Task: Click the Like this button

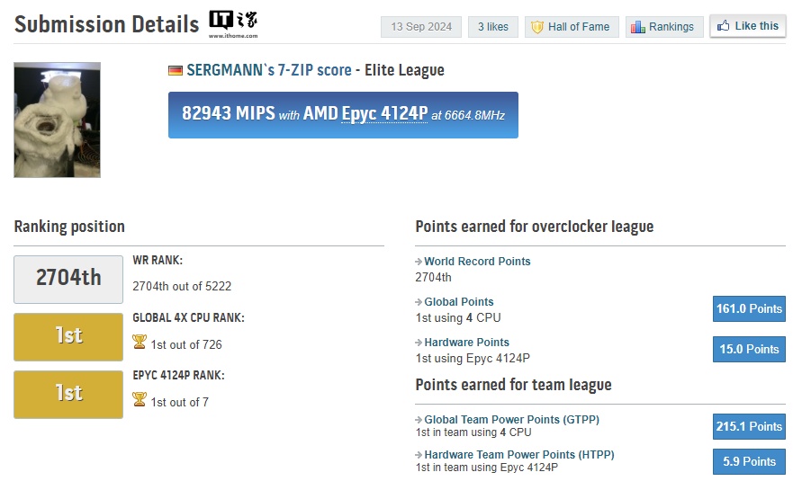Action: tap(747, 26)
